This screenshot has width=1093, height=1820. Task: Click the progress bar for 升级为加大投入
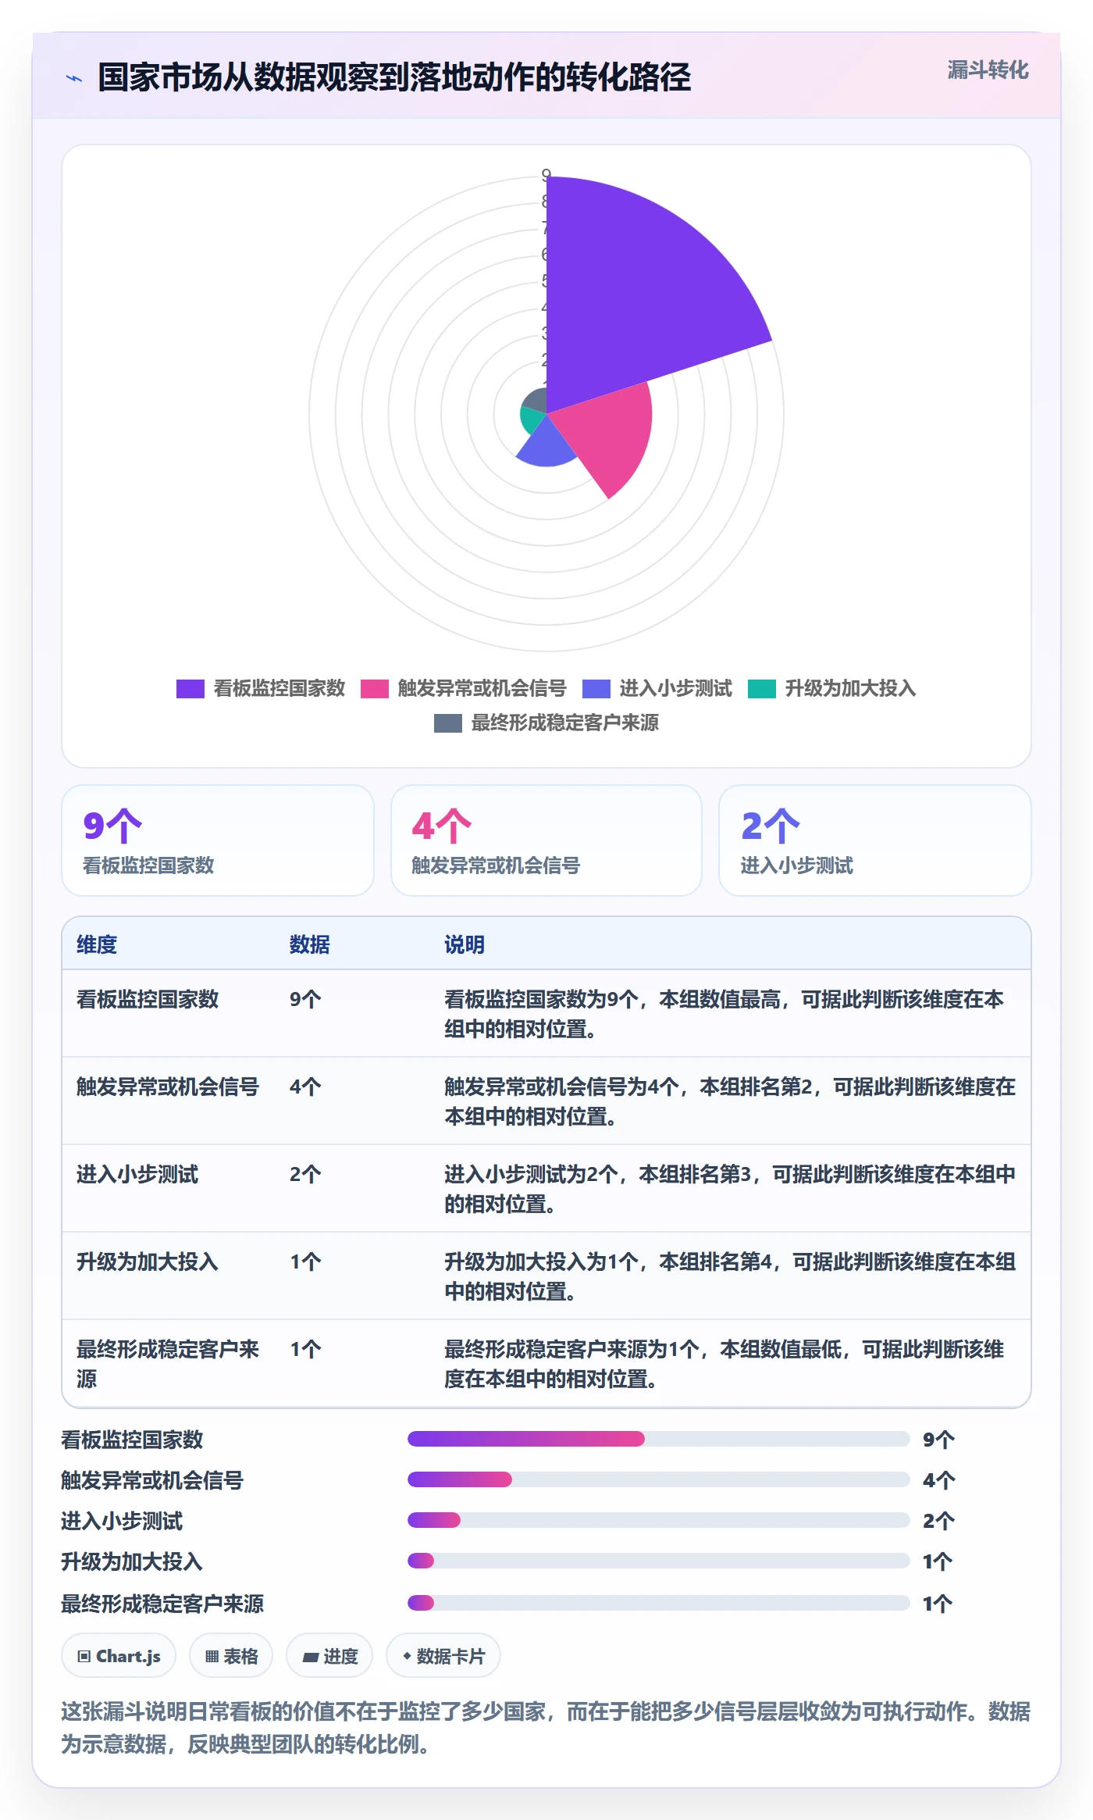coord(659,1561)
